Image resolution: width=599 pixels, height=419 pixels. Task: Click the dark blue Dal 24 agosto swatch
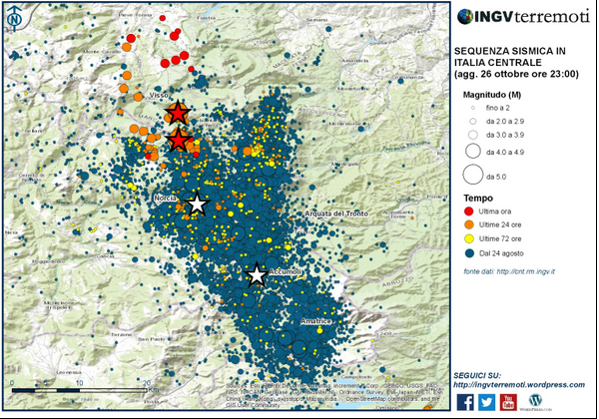pyautogui.click(x=469, y=254)
